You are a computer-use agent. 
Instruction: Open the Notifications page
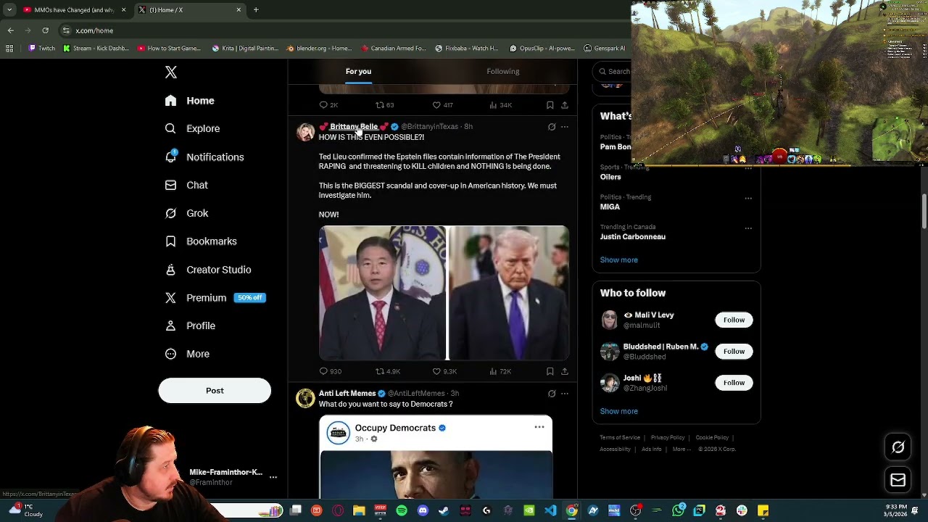[x=204, y=157]
